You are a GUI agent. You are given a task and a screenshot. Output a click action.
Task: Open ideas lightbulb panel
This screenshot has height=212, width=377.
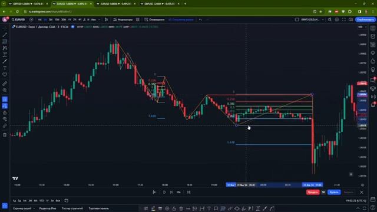373,69
